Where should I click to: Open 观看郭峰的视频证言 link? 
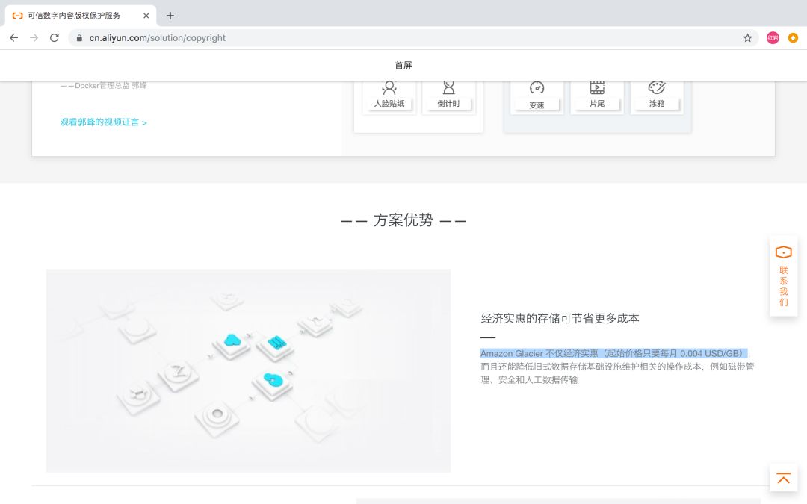tap(103, 122)
